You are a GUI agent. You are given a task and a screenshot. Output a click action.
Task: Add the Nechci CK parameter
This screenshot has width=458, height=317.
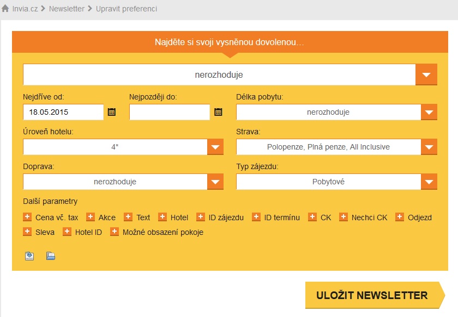pyautogui.click(x=343, y=217)
